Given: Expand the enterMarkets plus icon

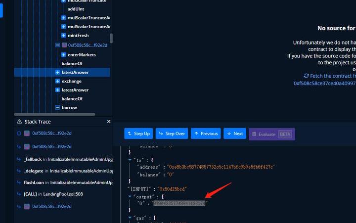Looking at the screenshot, I should [64, 55].
